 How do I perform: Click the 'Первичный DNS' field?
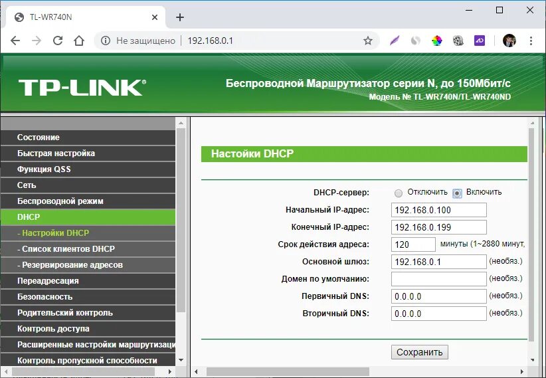pos(439,296)
